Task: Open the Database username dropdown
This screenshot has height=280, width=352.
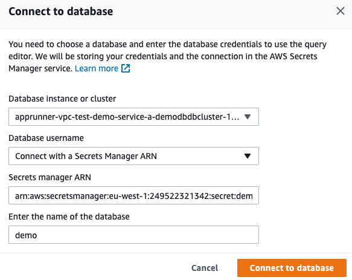Action: [x=133, y=156]
